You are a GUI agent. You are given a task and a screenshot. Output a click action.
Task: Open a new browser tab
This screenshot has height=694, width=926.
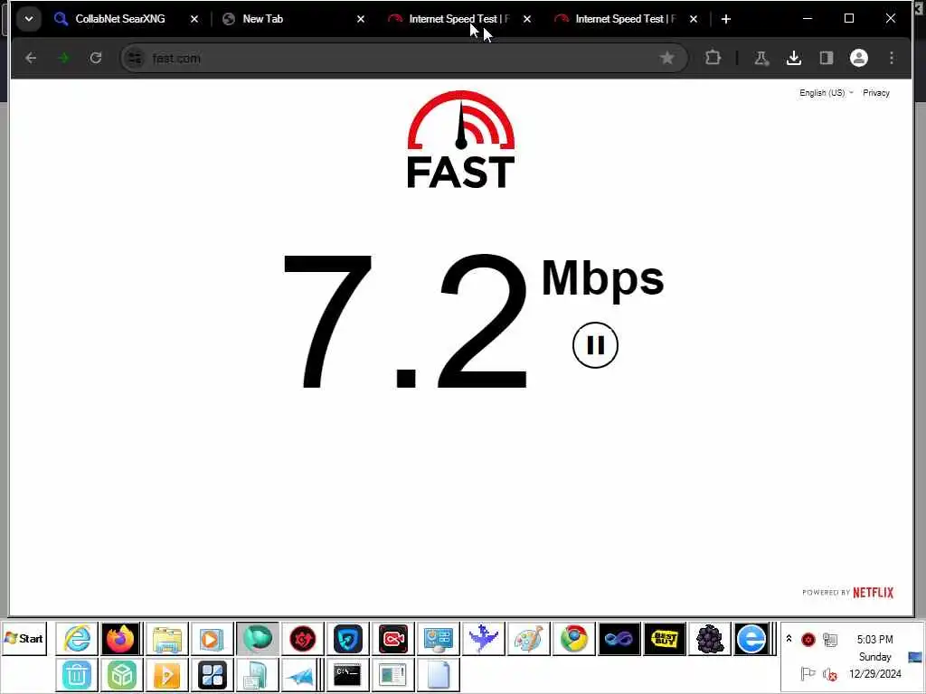coord(726,19)
